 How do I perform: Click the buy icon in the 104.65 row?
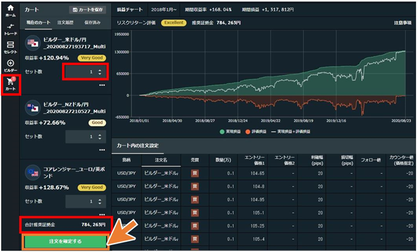(x=195, y=173)
